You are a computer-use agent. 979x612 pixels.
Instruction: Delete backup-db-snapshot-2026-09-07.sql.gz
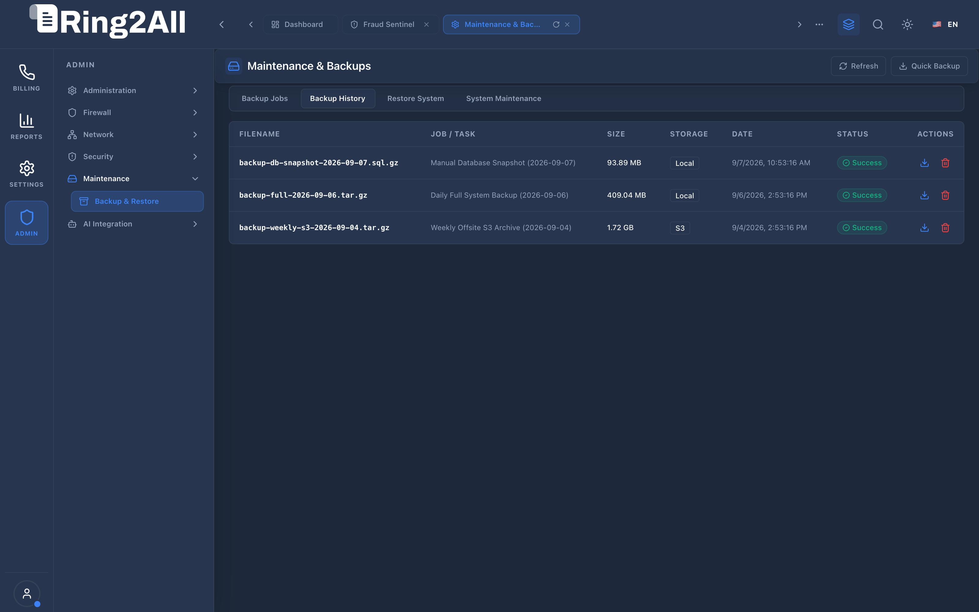945,163
